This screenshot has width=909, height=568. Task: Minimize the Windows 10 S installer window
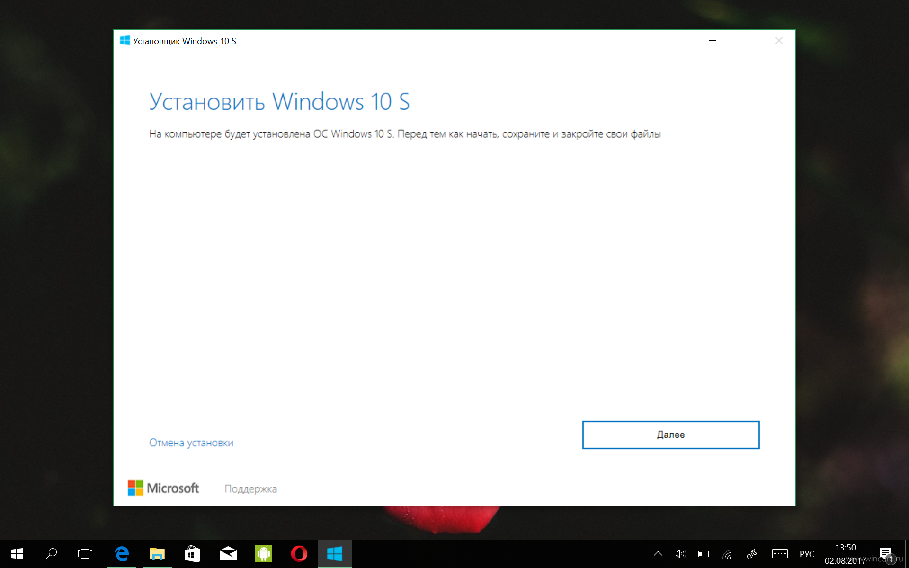click(x=713, y=41)
